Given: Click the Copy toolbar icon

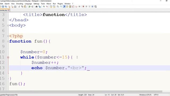Looking at the screenshot, I should pos(22,7).
